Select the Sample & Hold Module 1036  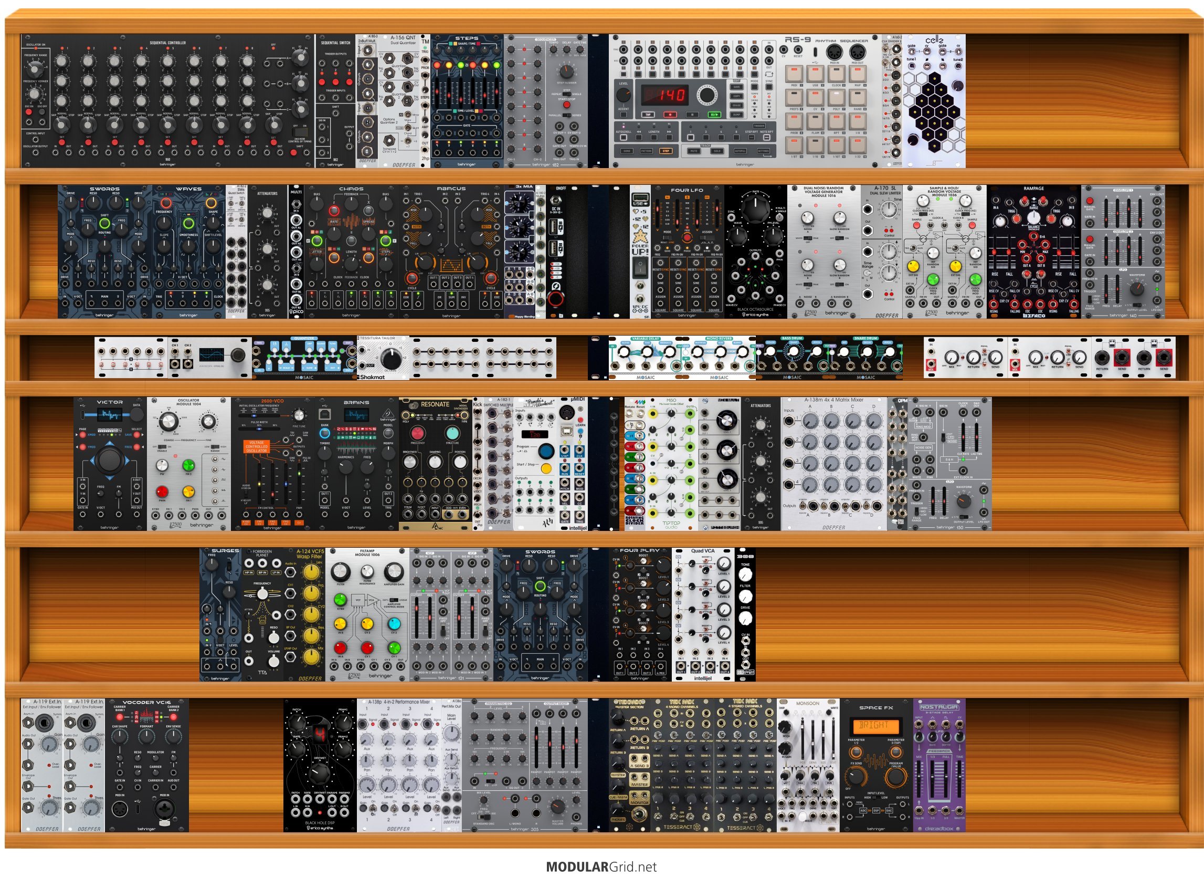pyautogui.click(x=944, y=252)
